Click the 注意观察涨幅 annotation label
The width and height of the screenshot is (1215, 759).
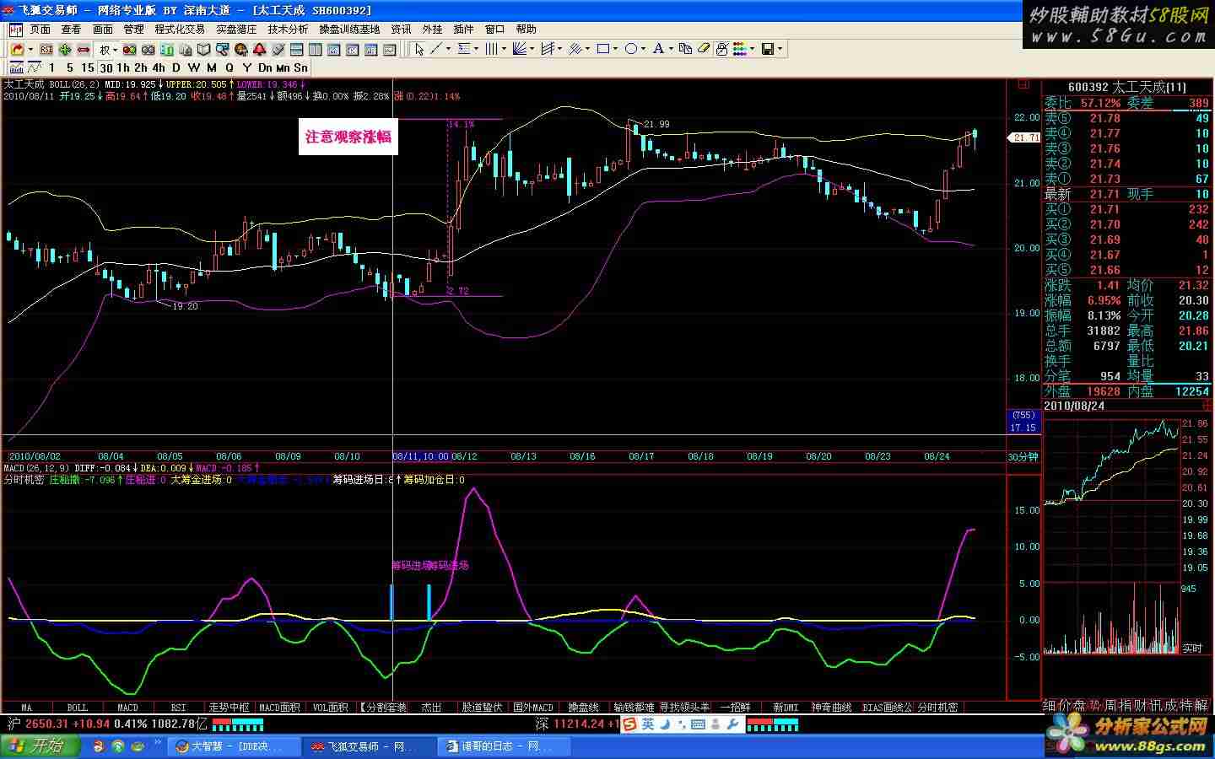pos(348,137)
